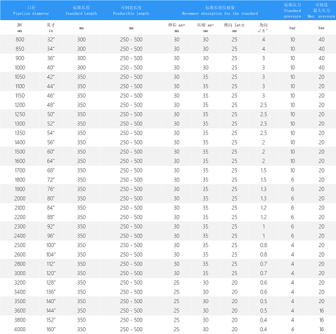
Task: Select DN cell 3000
Action: [20, 273]
